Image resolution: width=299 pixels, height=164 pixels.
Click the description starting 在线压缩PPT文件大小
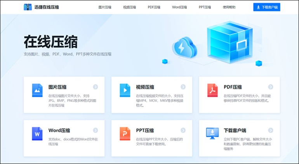(x=160, y=142)
